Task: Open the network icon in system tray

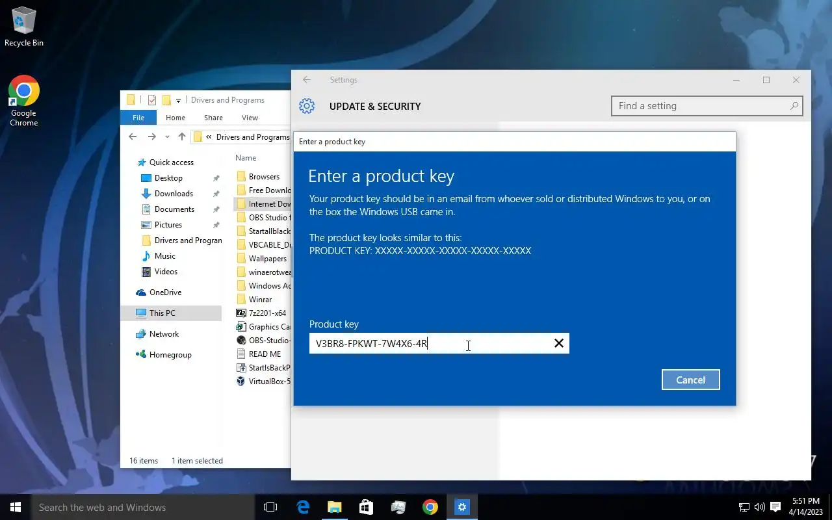Action: point(744,507)
